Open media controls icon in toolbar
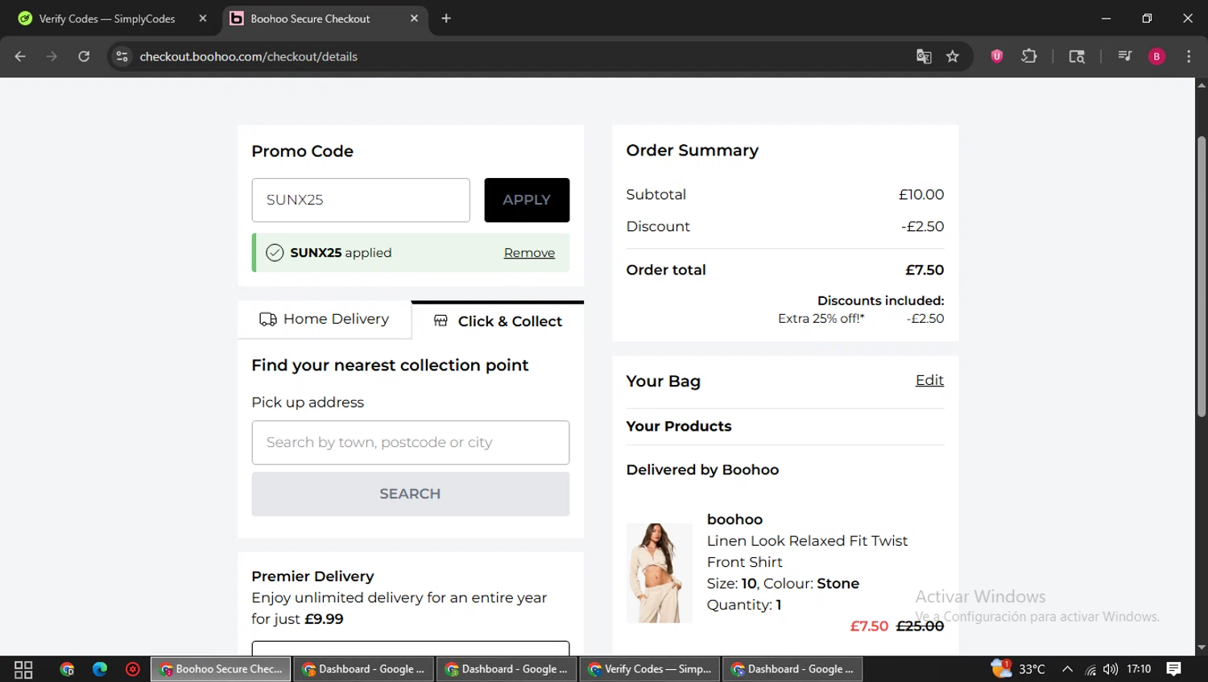The image size is (1208, 682). point(1125,56)
